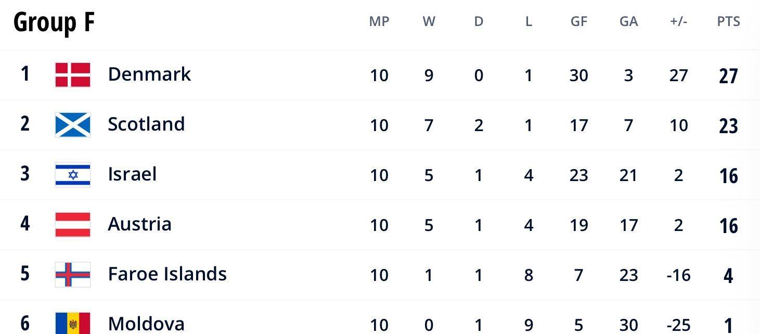
Task: Click the Austria flag icon
Action: tap(73, 225)
